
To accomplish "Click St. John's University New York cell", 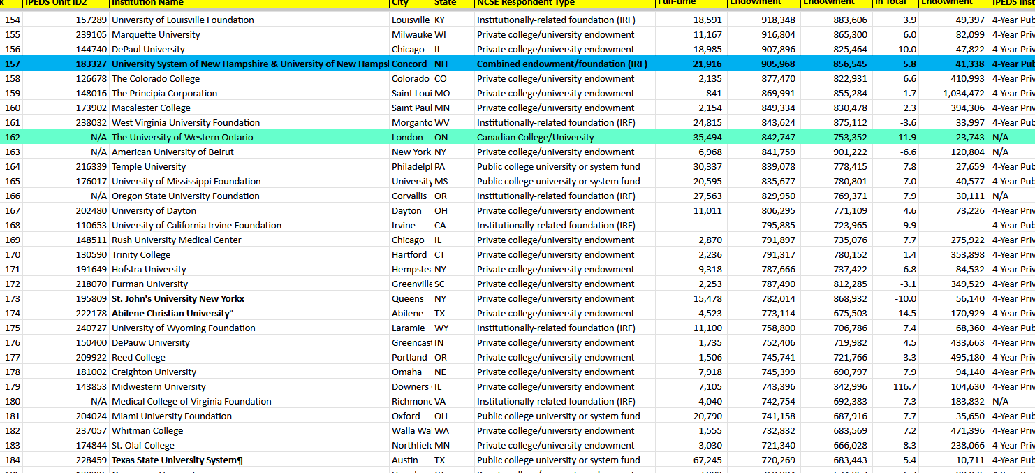I will pyautogui.click(x=249, y=299).
